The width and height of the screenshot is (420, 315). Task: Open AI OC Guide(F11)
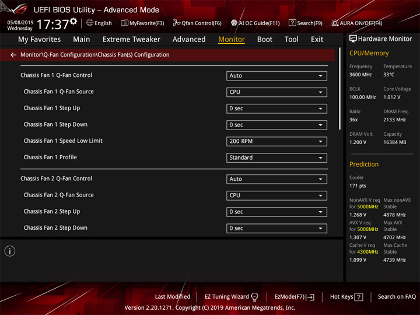[x=256, y=23]
